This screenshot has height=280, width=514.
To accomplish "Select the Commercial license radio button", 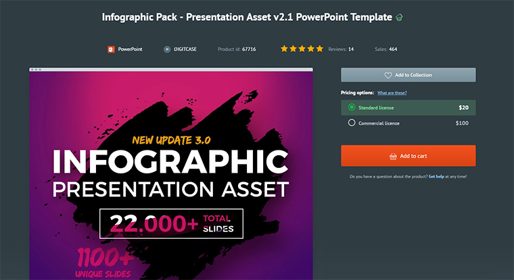I will pyautogui.click(x=352, y=123).
